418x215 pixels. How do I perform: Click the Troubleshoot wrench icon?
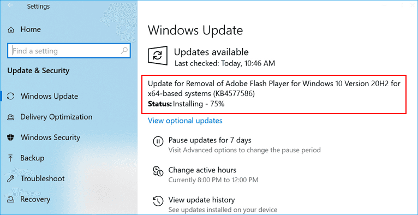click(x=11, y=178)
